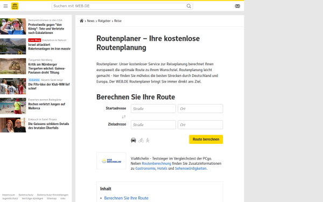Click the baboons article thumbnail
The image size is (323, 202).
[13, 66]
